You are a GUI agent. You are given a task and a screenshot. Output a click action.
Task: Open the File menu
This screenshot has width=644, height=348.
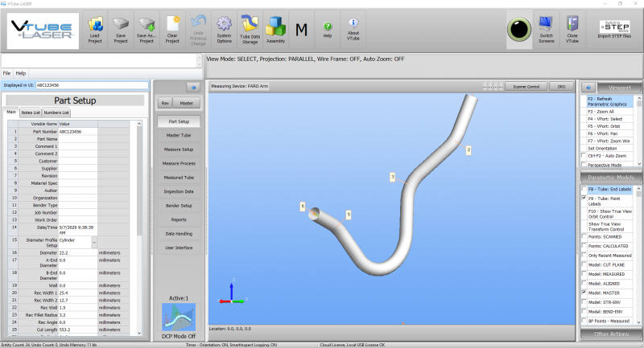click(x=6, y=73)
